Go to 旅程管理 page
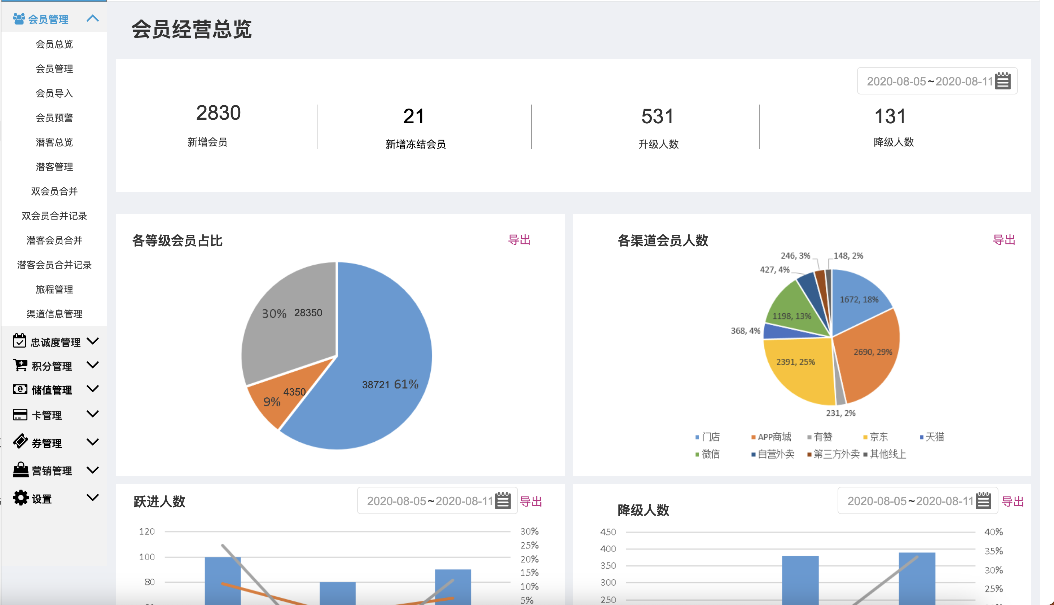This screenshot has height=605, width=1054. pyautogui.click(x=54, y=289)
